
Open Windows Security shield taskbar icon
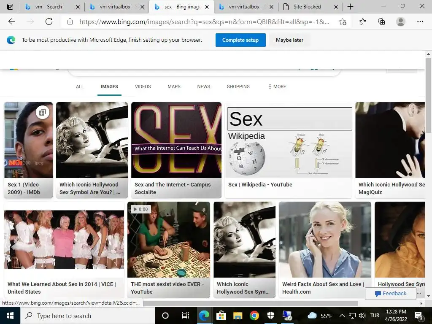(x=271, y=316)
